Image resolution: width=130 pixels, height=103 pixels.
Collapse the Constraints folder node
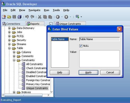[x=14, y=60]
